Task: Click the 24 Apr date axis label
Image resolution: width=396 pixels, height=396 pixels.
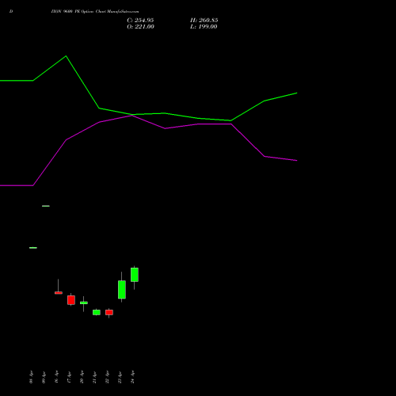Action: (x=132, y=377)
